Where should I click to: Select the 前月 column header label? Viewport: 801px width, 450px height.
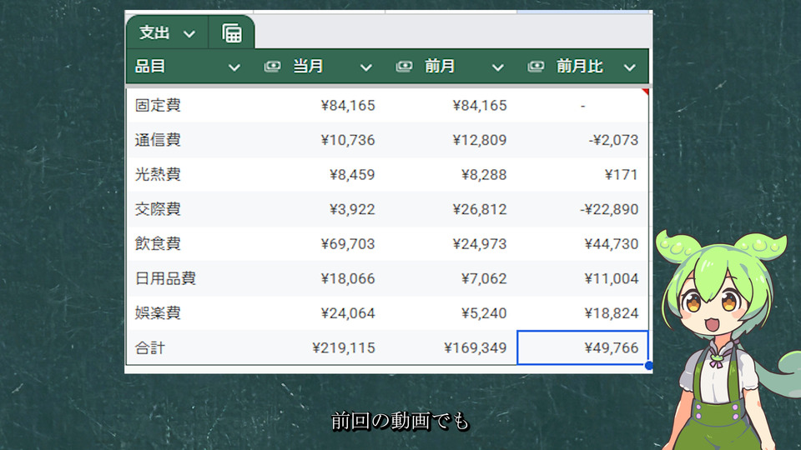coord(440,67)
